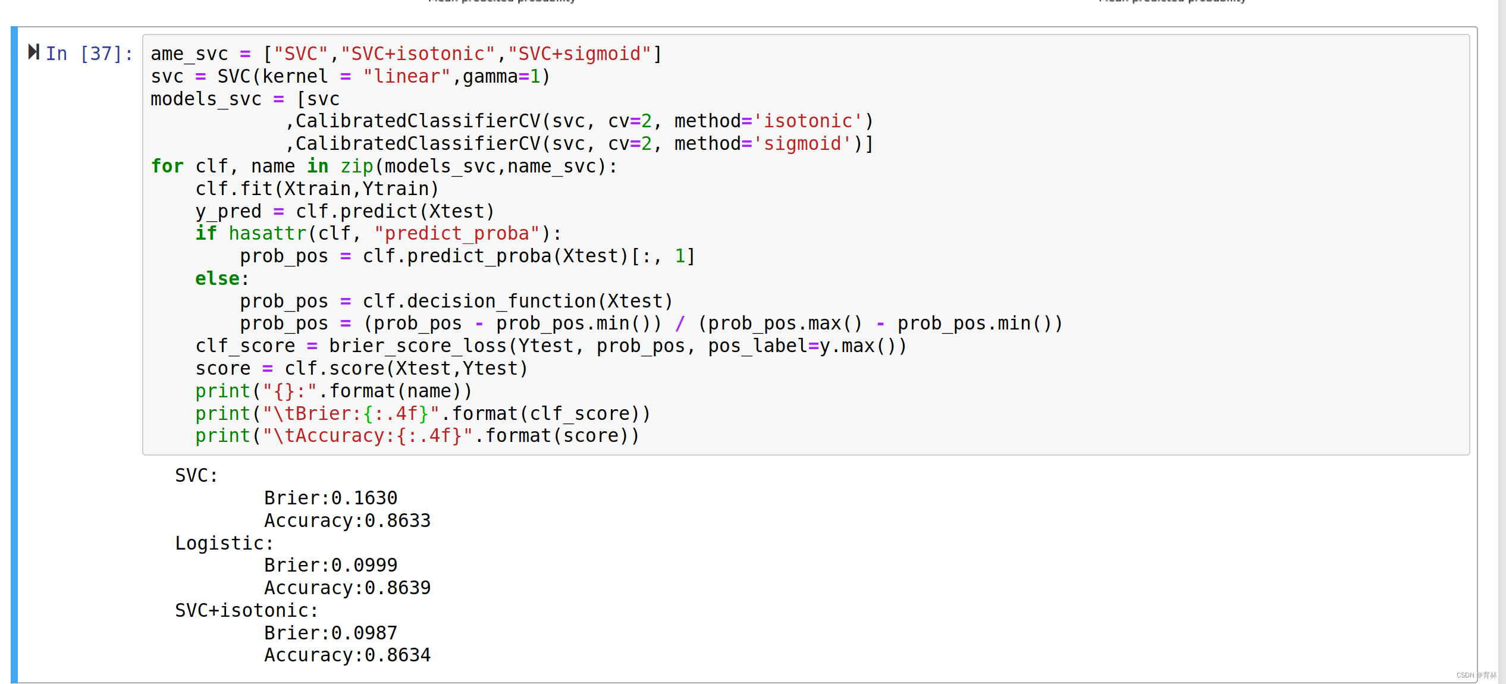The height and width of the screenshot is (684, 1506).
Task: Click the y_pred = clf.predict(Xtest) line
Action: pyautogui.click(x=344, y=212)
